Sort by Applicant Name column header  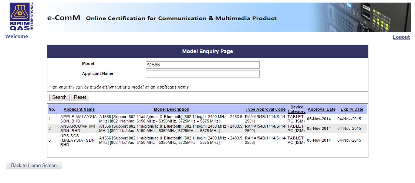click(79, 109)
